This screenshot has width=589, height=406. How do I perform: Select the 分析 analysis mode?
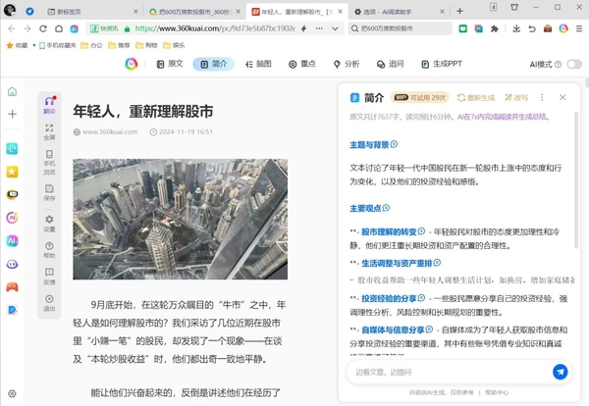pyautogui.click(x=347, y=64)
